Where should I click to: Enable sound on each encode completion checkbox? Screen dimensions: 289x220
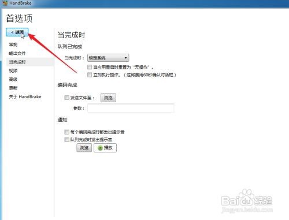click(66, 132)
